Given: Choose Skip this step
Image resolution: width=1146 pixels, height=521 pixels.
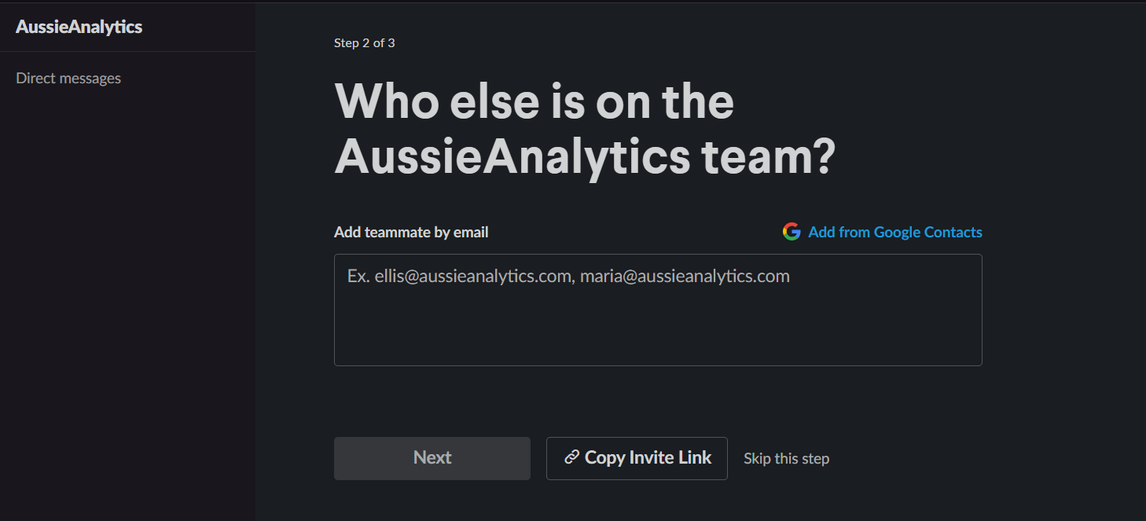Looking at the screenshot, I should [786, 458].
